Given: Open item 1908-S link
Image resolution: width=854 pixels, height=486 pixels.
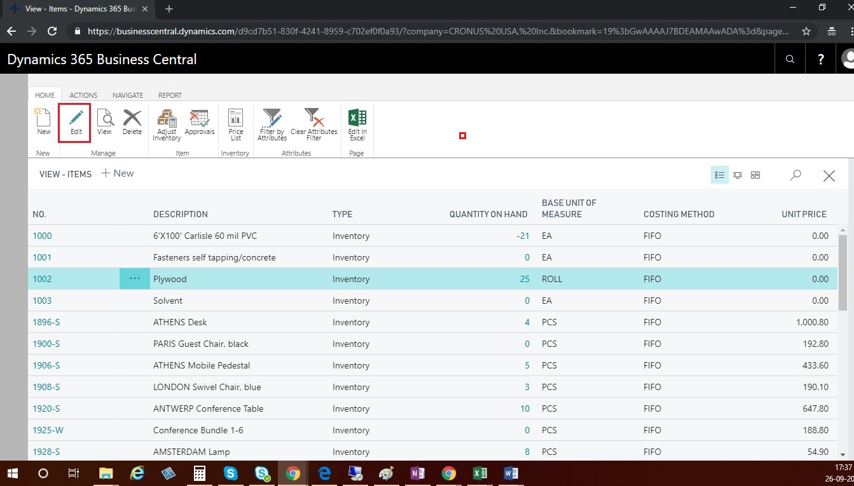Looking at the screenshot, I should pos(46,387).
